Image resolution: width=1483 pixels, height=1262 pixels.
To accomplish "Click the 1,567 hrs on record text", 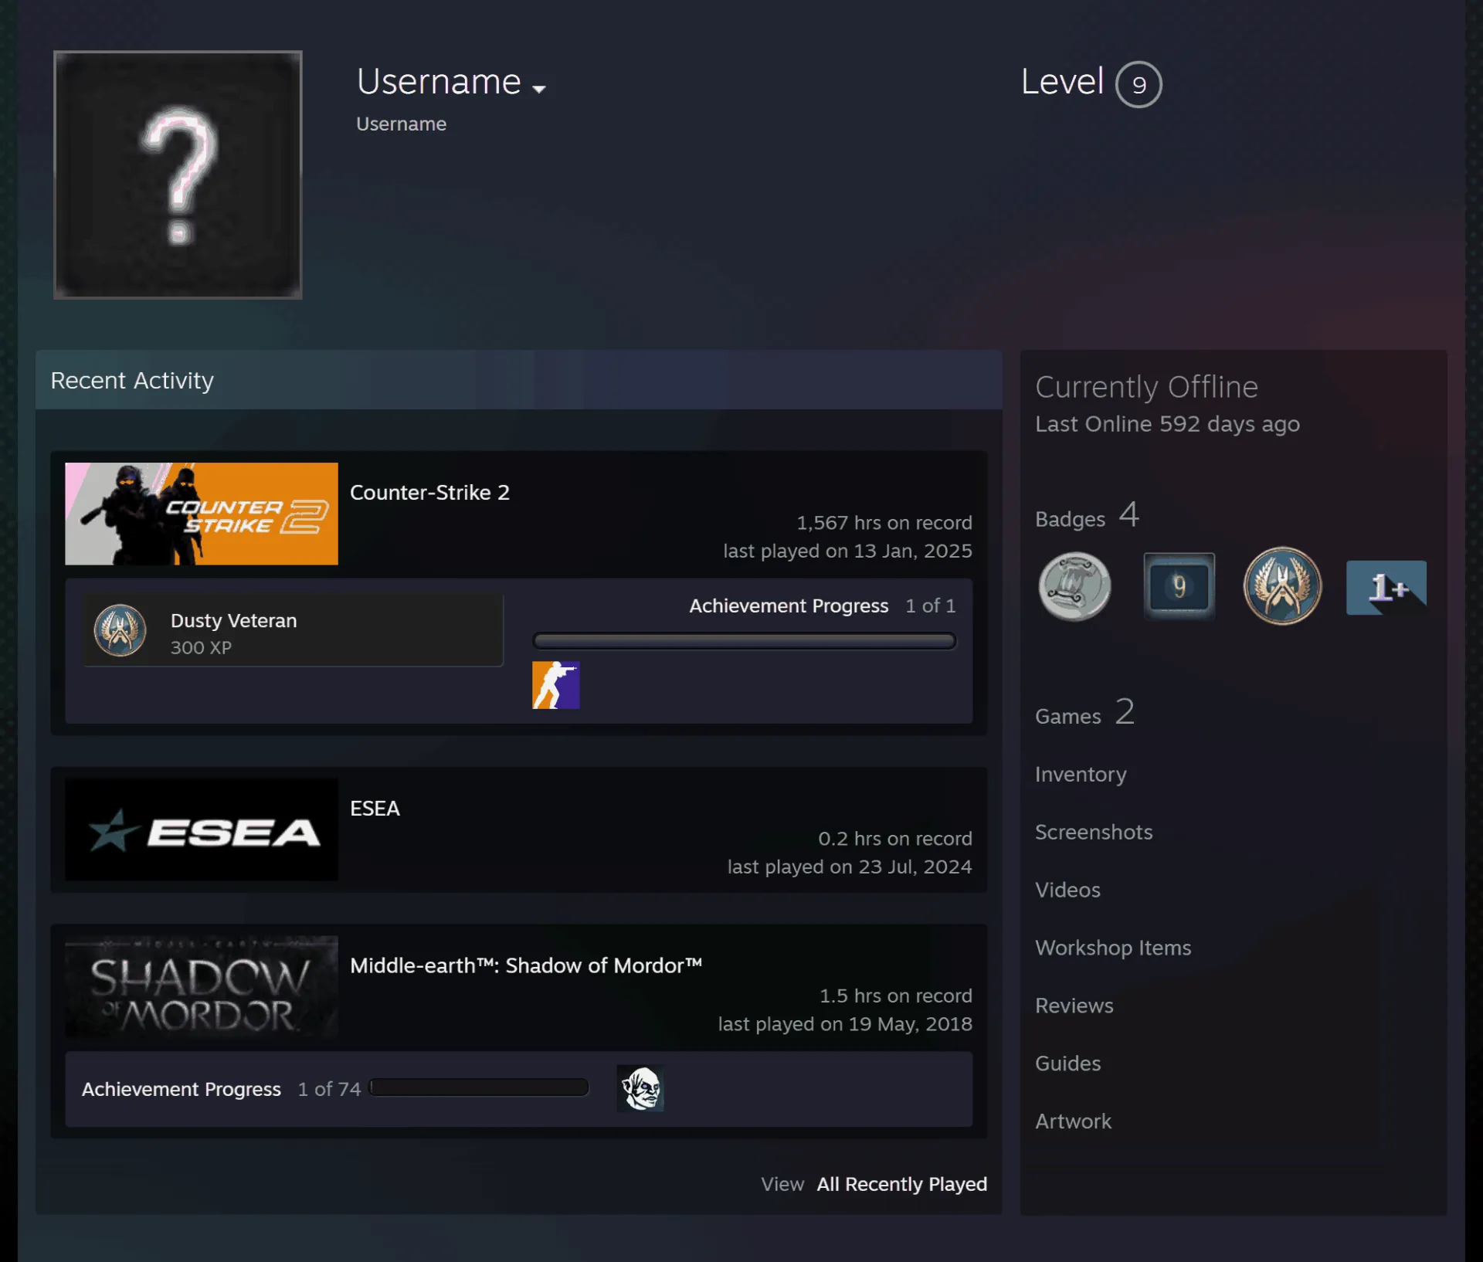I will click(884, 523).
